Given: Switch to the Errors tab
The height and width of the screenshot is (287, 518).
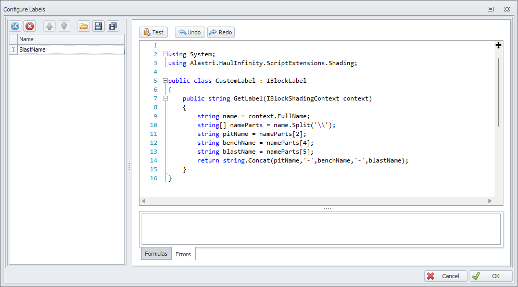Looking at the screenshot, I should point(183,254).
